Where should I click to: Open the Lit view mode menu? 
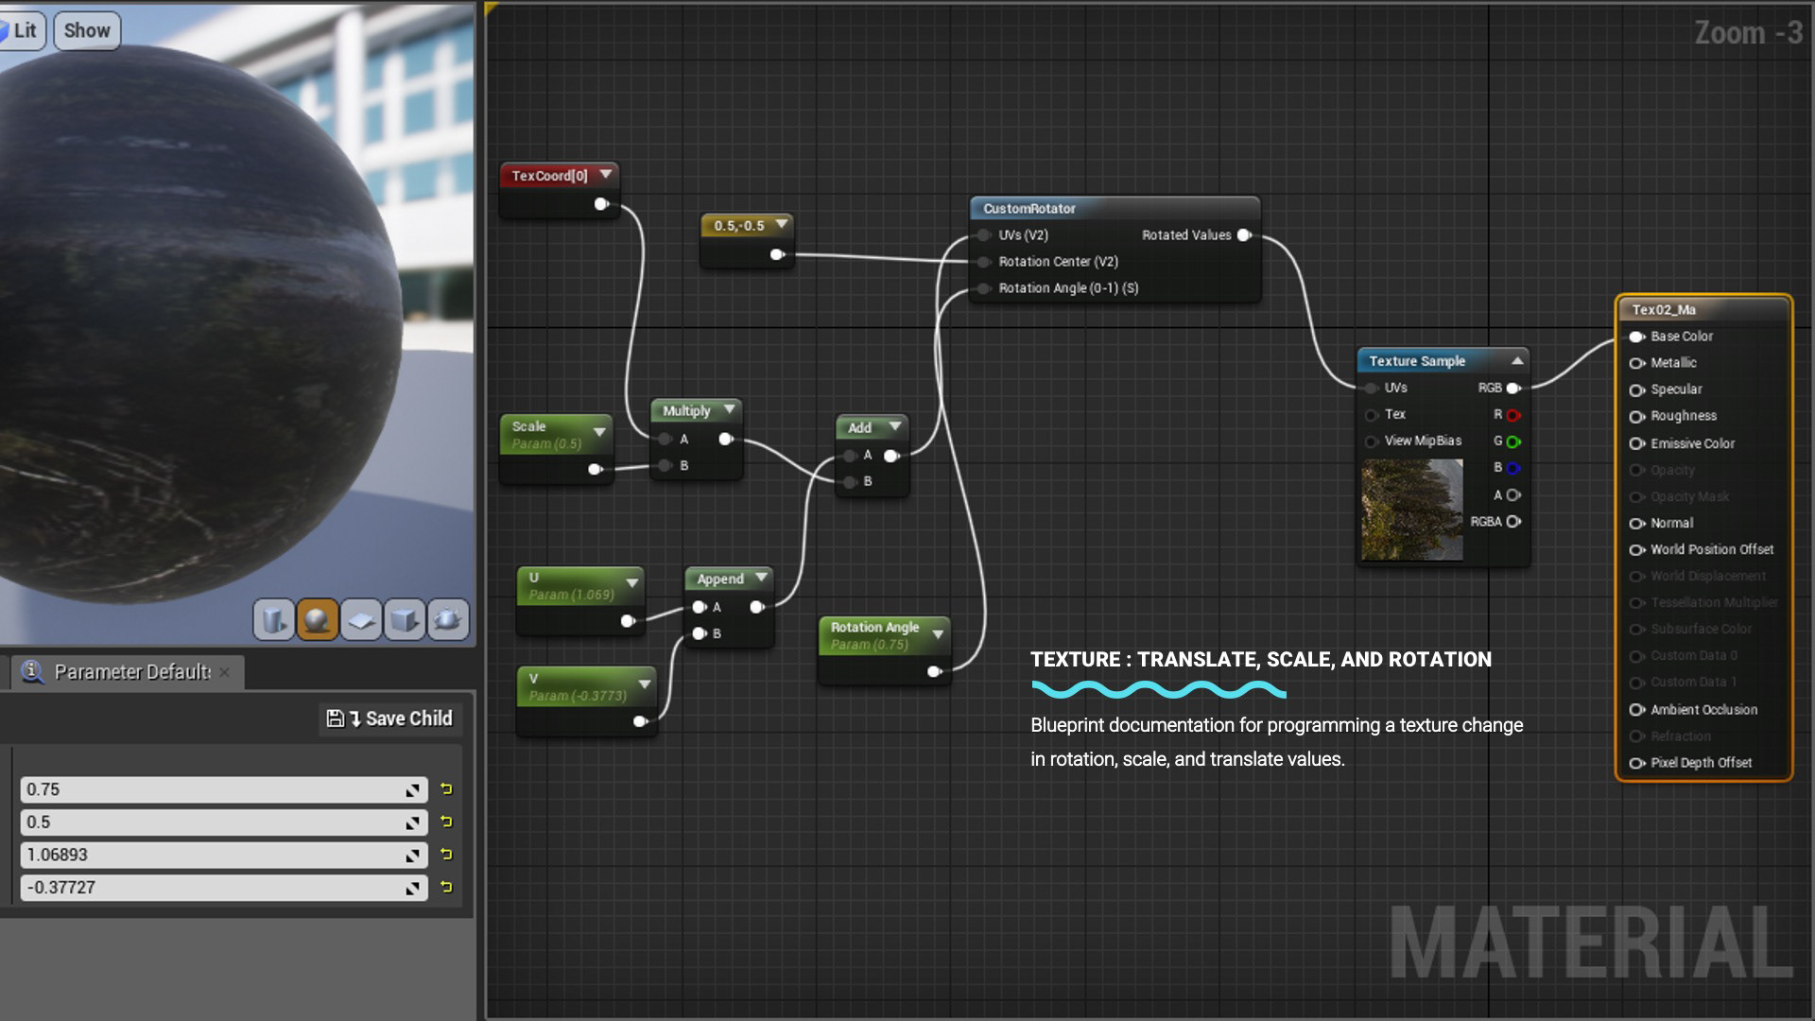pos(21,30)
